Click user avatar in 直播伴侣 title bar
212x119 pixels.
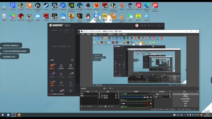click(137, 25)
